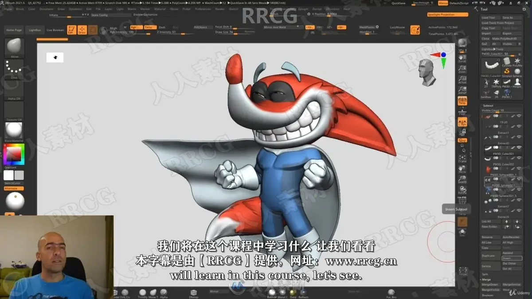Select the Gold material on bottom shelf
Viewport: 532px width, 299px height.
[x=293, y=292]
